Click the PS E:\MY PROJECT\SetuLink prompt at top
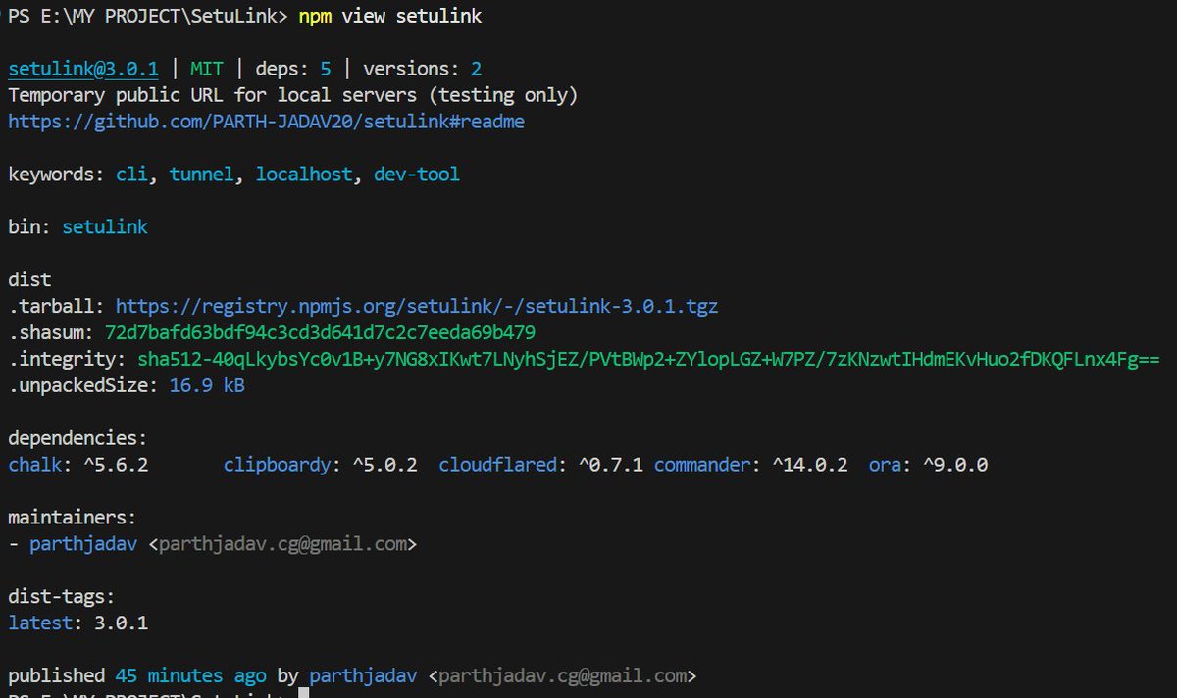The height and width of the screenshot is (698, 1177). [148, 17]
